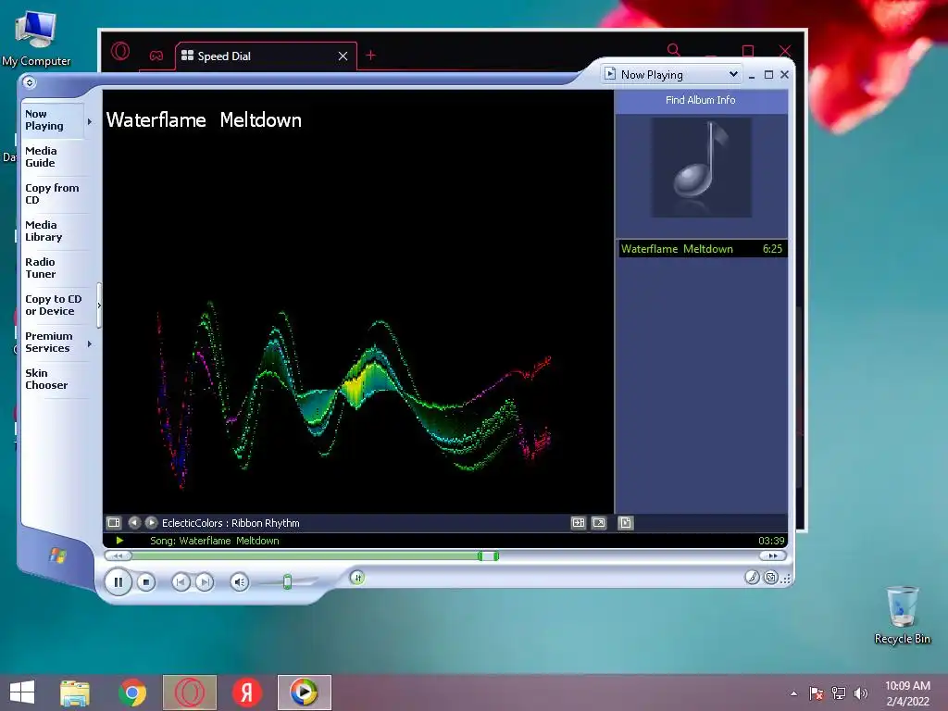
Task: Open the visualization options menu icon
Action: click(x=114, y=522)
